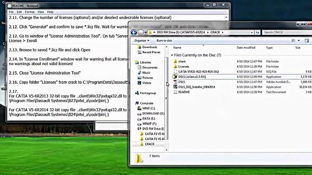Screen dimensions: 312x175
Task: Click Adobe Acrobat type cell of DSLS
Action: click(278, 82)
